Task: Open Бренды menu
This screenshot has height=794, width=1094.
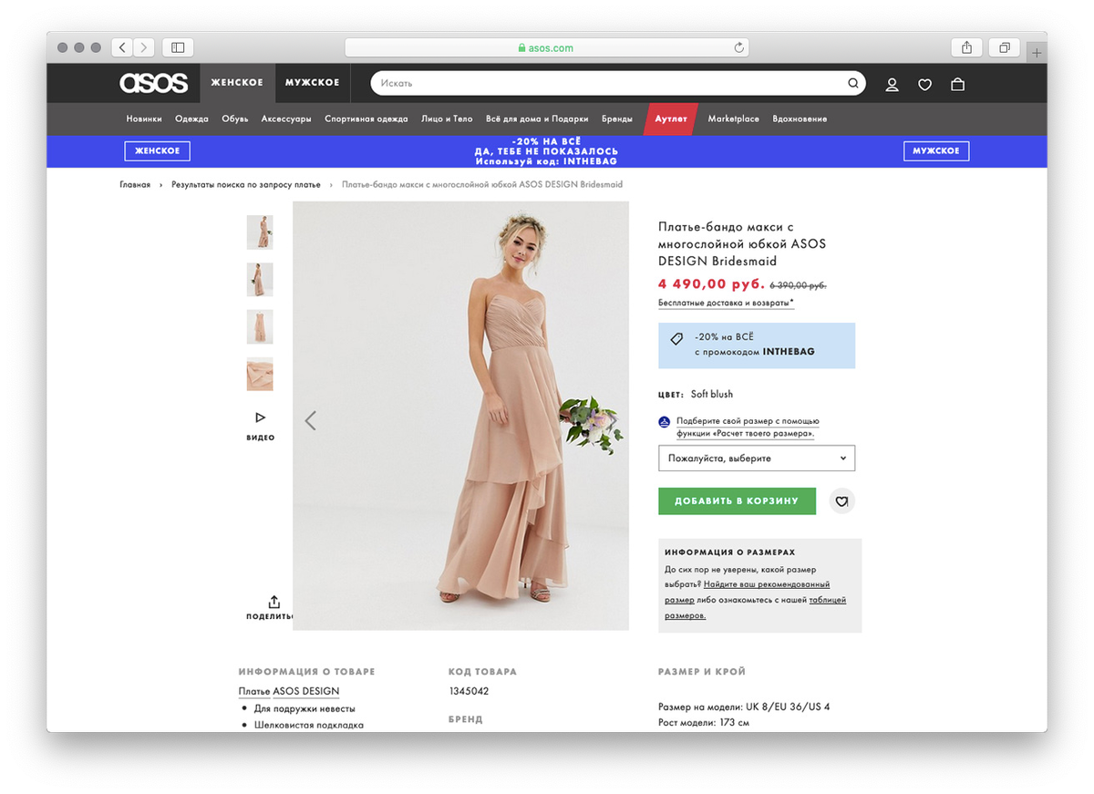Action: 617,119
